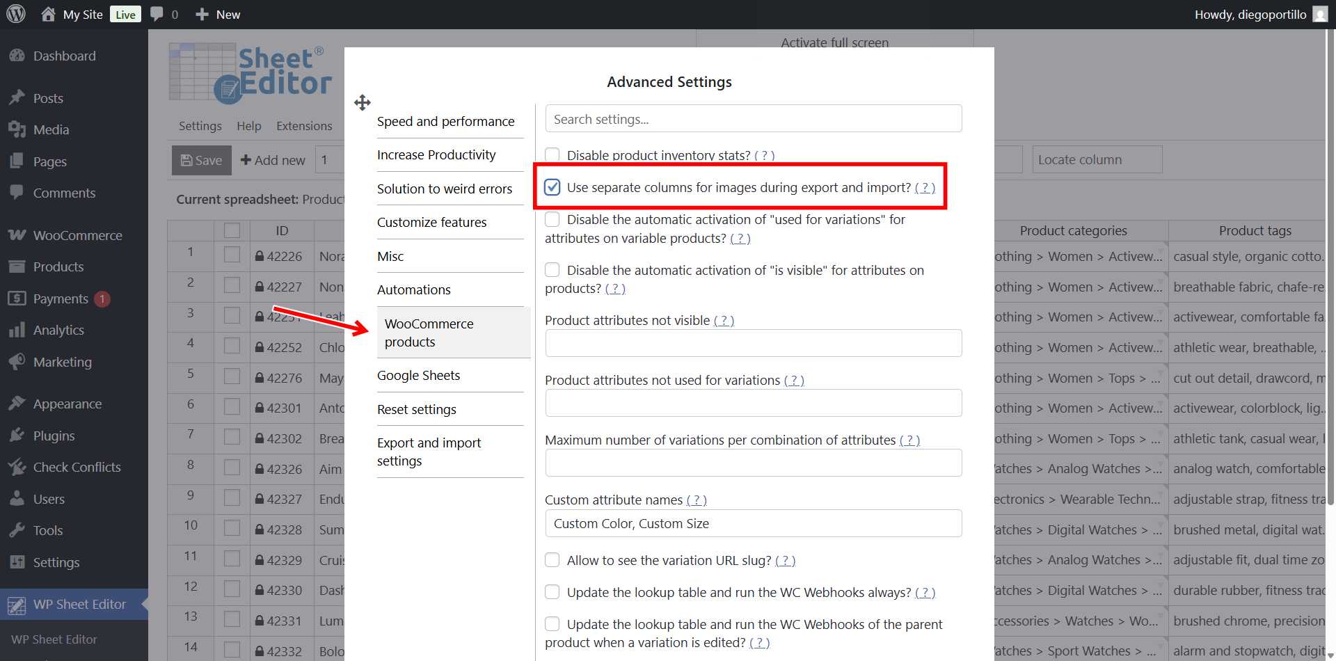Click the Locate column field
Screen dimensions: 1336x661
click(x=1097, y=159)
